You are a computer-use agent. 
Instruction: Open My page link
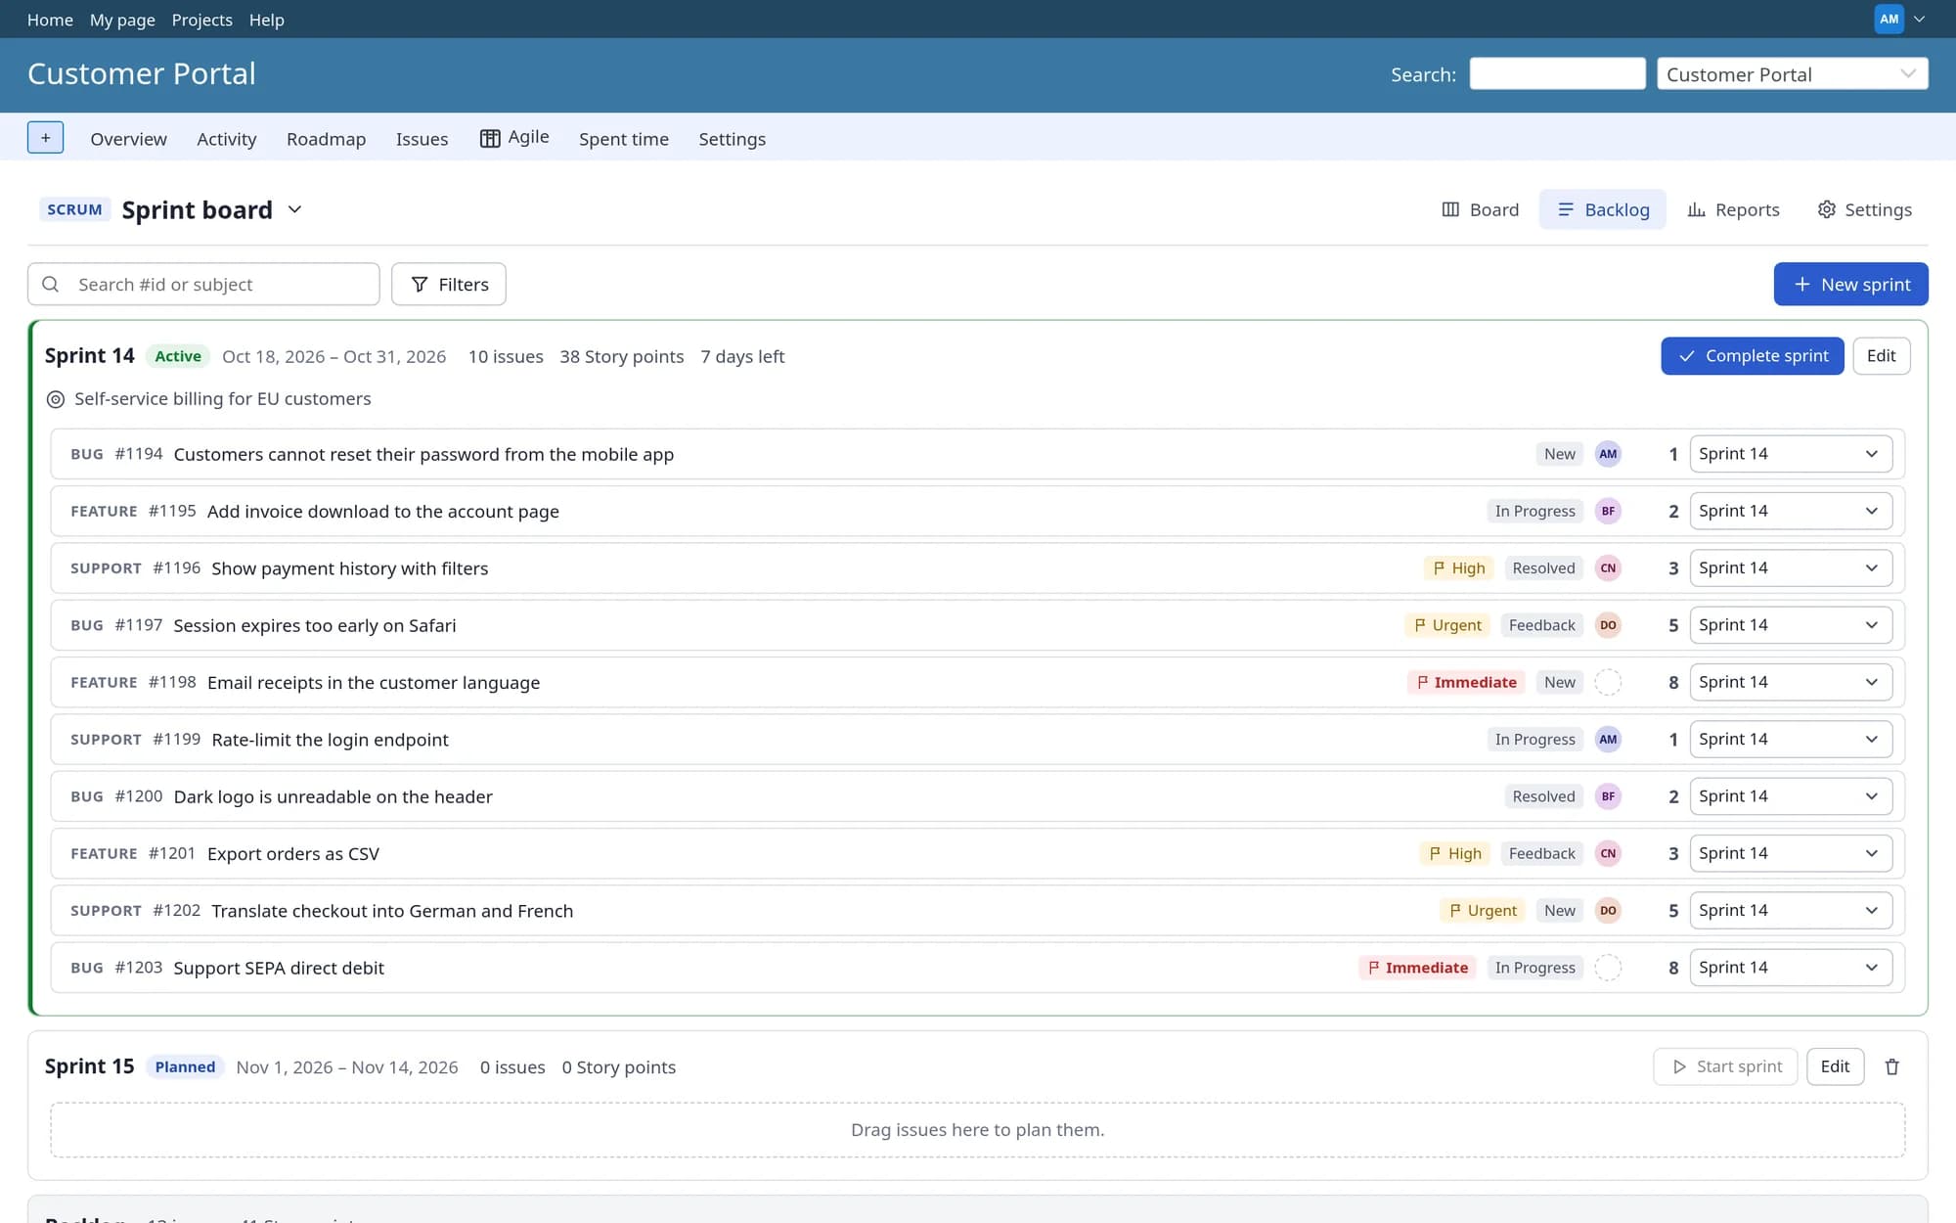click(x=122, y=20)
